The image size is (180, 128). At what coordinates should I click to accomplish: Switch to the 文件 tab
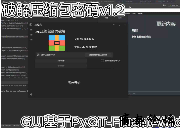point(106,18)
